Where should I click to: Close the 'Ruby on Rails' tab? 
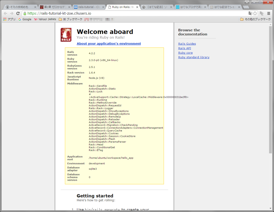137,7
